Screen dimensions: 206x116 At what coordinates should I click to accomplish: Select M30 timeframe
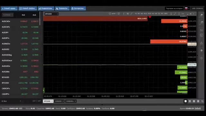coord(149,14)
